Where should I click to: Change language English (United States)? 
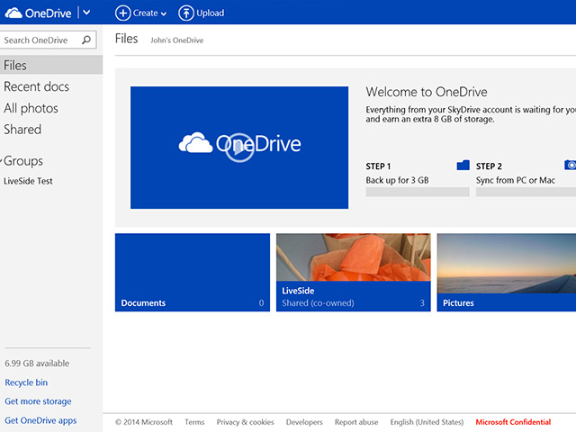click(427, 422)
